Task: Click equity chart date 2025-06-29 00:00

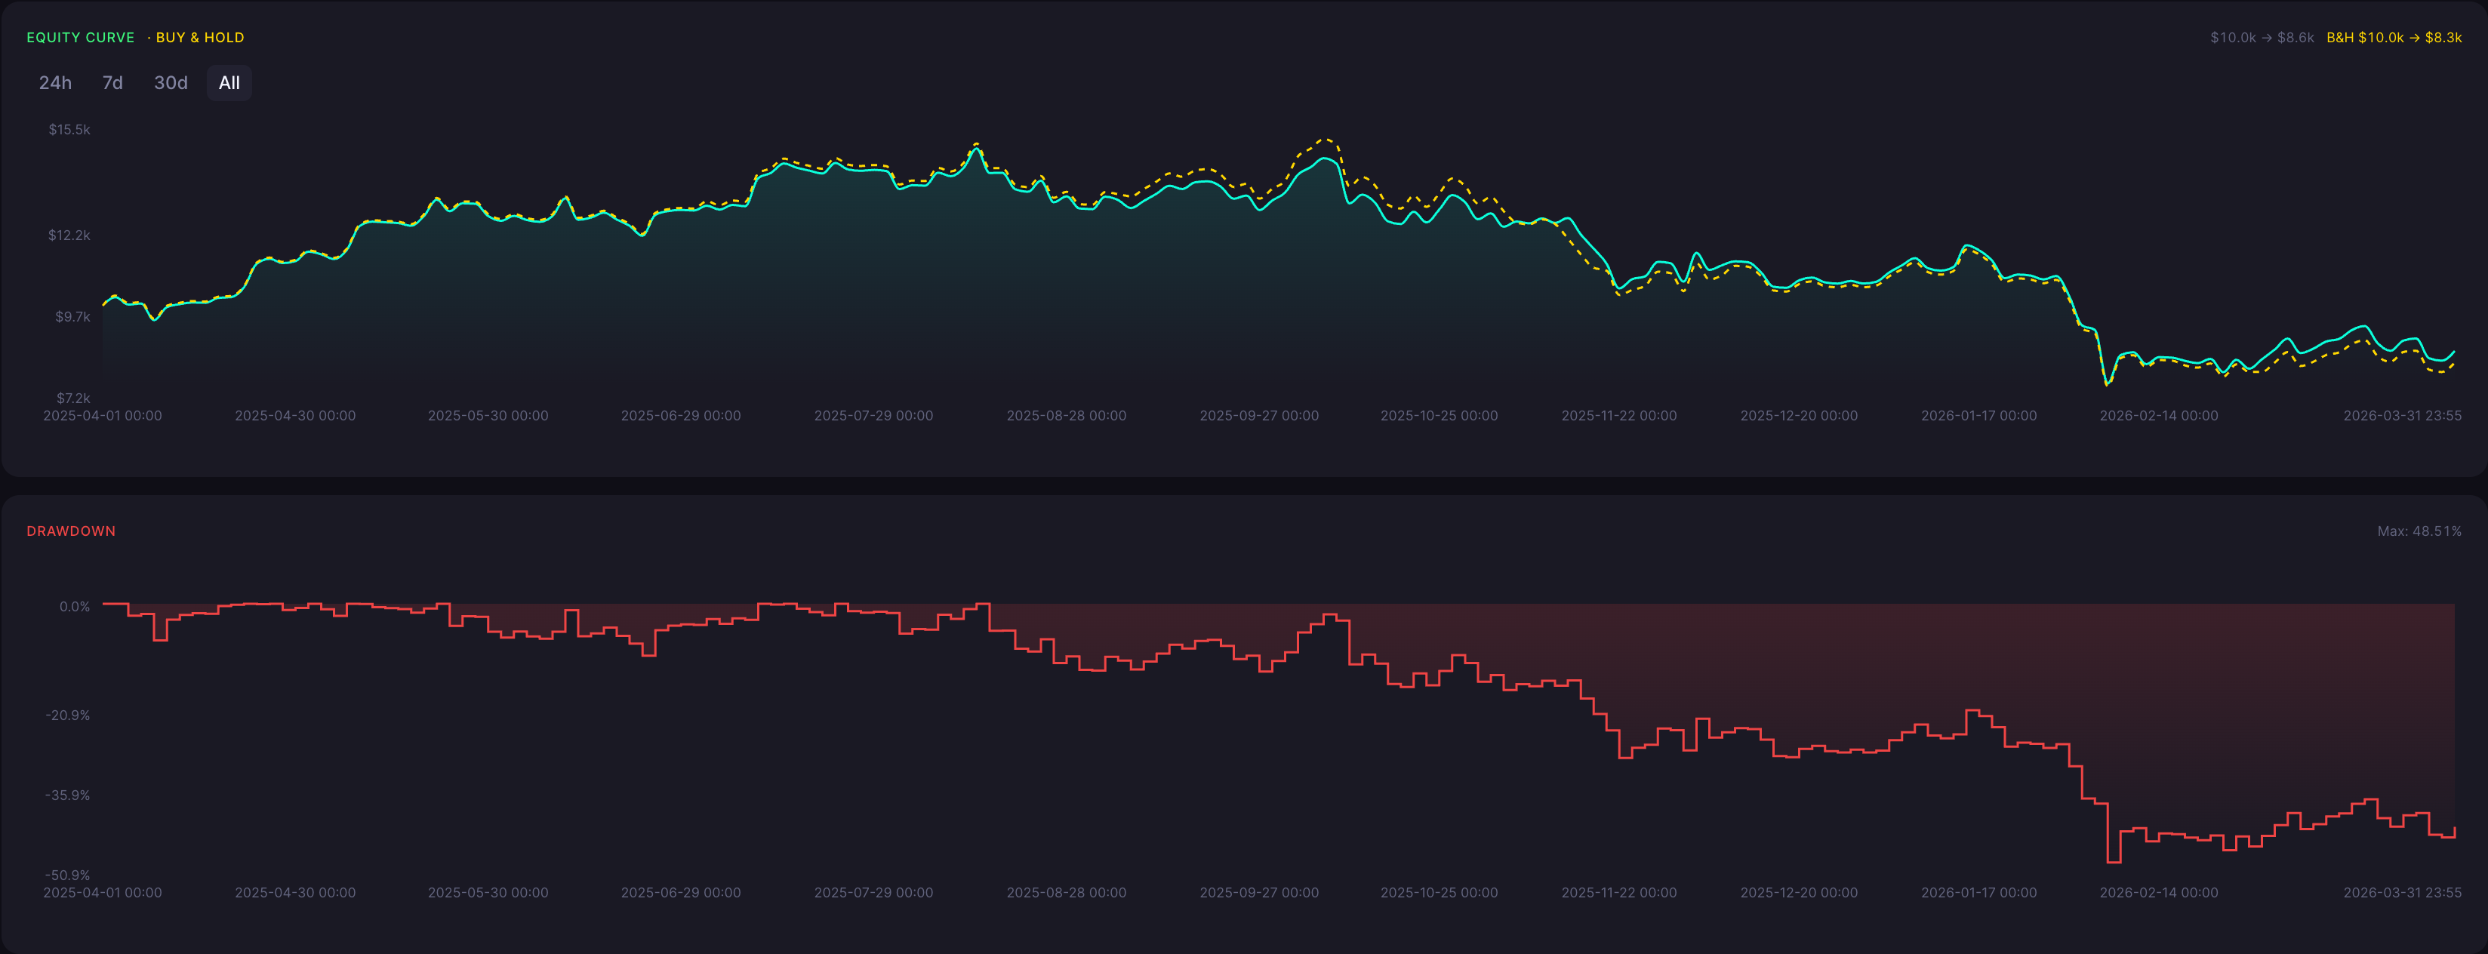Action: [681, 416]
